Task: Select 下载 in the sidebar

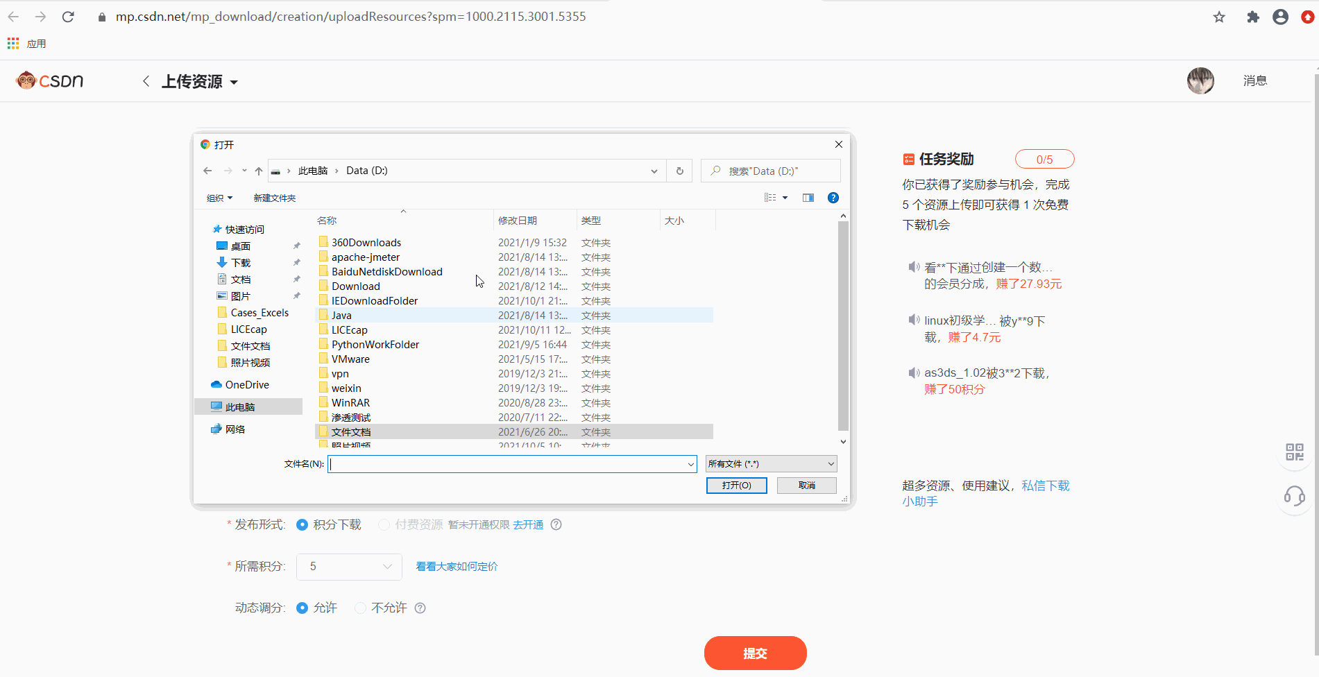Action: point(240,263)
